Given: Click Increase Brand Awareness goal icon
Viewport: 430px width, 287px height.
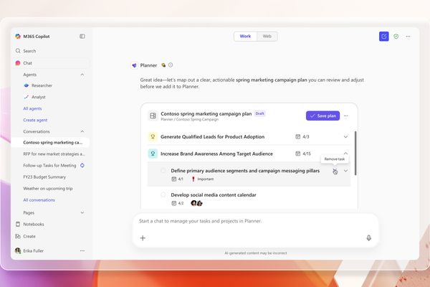Looking at the screenshot, I should [153, 154].
